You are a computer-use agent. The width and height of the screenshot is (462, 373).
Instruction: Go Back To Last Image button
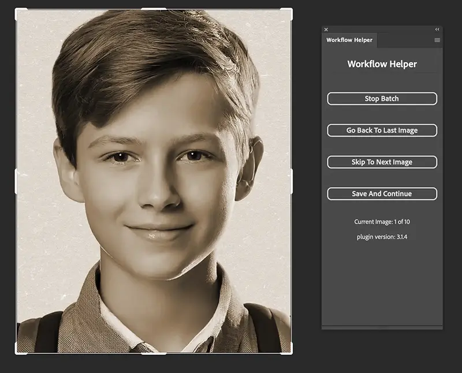(382, 130)
